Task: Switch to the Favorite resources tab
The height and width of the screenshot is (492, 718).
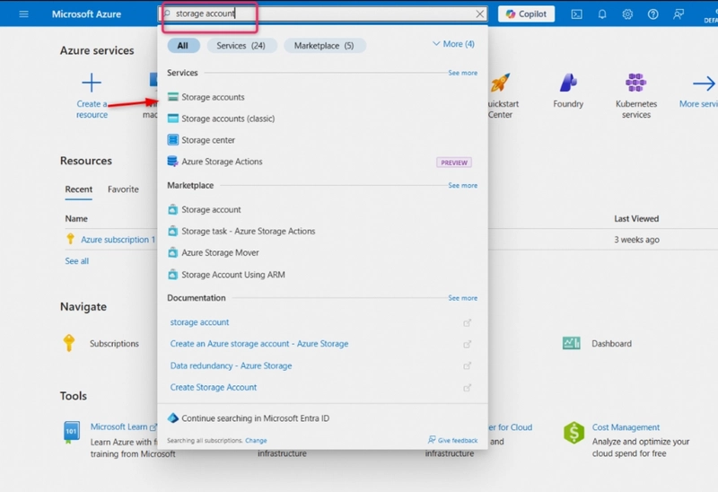Action: [x=123, y=189]
